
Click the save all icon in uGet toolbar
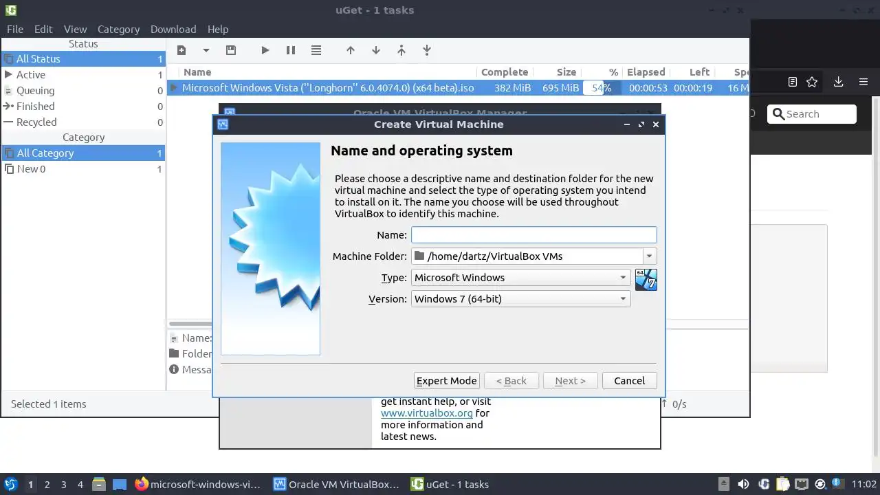231,50
